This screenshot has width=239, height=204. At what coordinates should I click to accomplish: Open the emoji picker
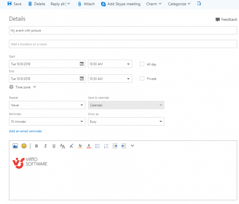(24, 146)
